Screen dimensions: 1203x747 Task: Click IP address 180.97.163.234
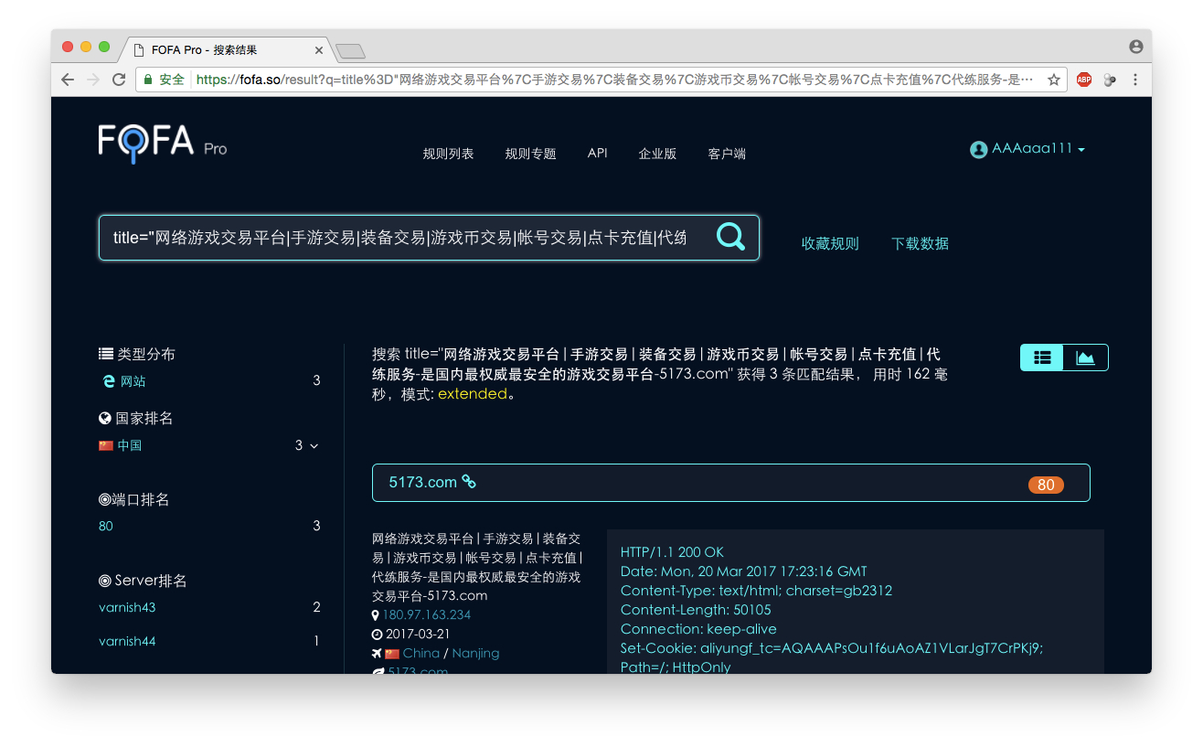tap(427, 614)
